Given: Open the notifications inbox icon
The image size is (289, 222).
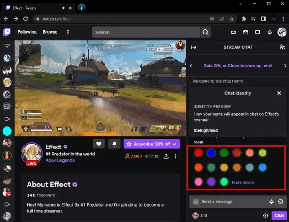Looking at the screenshot, I should [x=245, y=32].
